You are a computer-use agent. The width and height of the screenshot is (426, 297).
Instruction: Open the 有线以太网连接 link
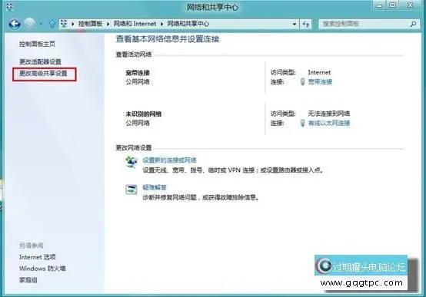[x=329, y=123]
